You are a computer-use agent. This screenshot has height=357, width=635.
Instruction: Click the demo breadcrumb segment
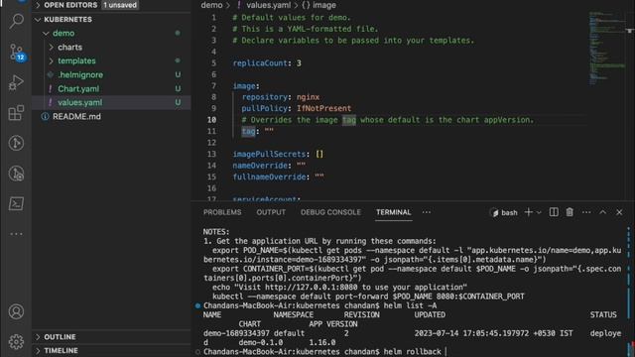coord(211,5)
